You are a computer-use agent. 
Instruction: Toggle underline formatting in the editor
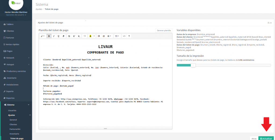[59, 36]
